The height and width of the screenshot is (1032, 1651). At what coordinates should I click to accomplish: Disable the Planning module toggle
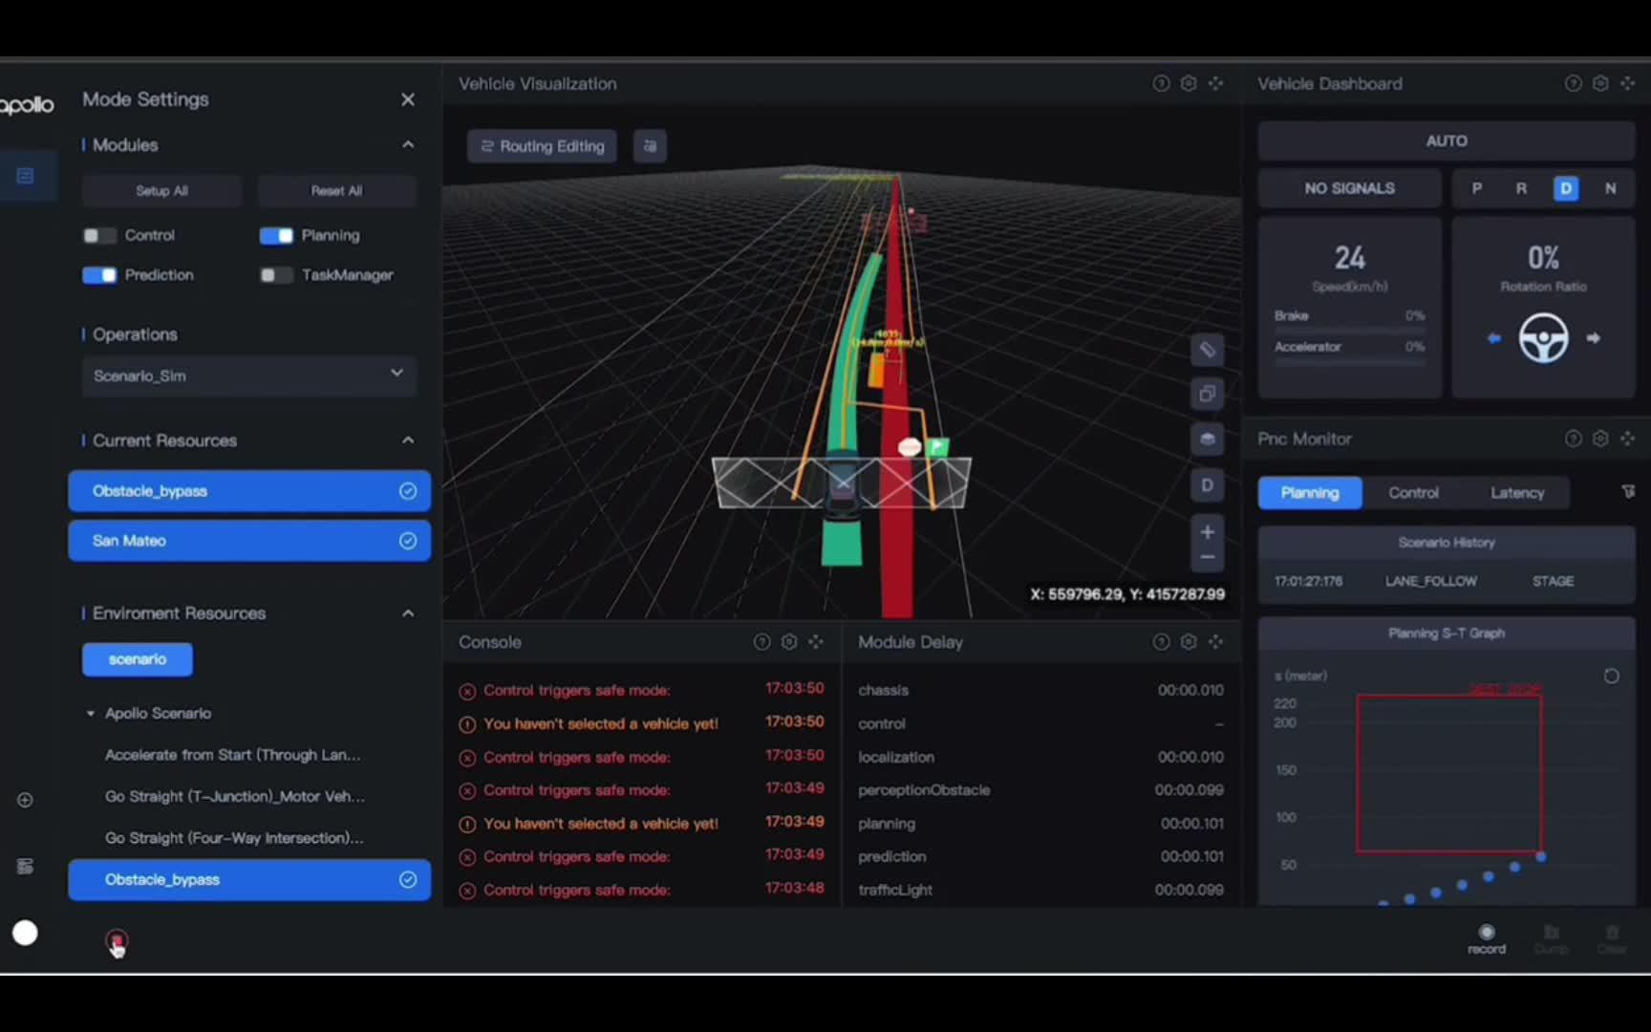(276, 235)
